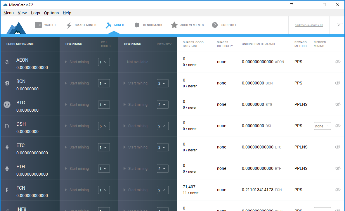Hide the DSH currency row
Viewport: 345px width, 211px height.
pyautogui.click(x=337, y=126)
